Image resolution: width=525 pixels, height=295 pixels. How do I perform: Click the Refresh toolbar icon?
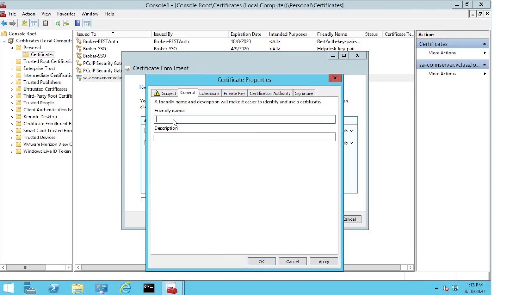tap(57, 23)
